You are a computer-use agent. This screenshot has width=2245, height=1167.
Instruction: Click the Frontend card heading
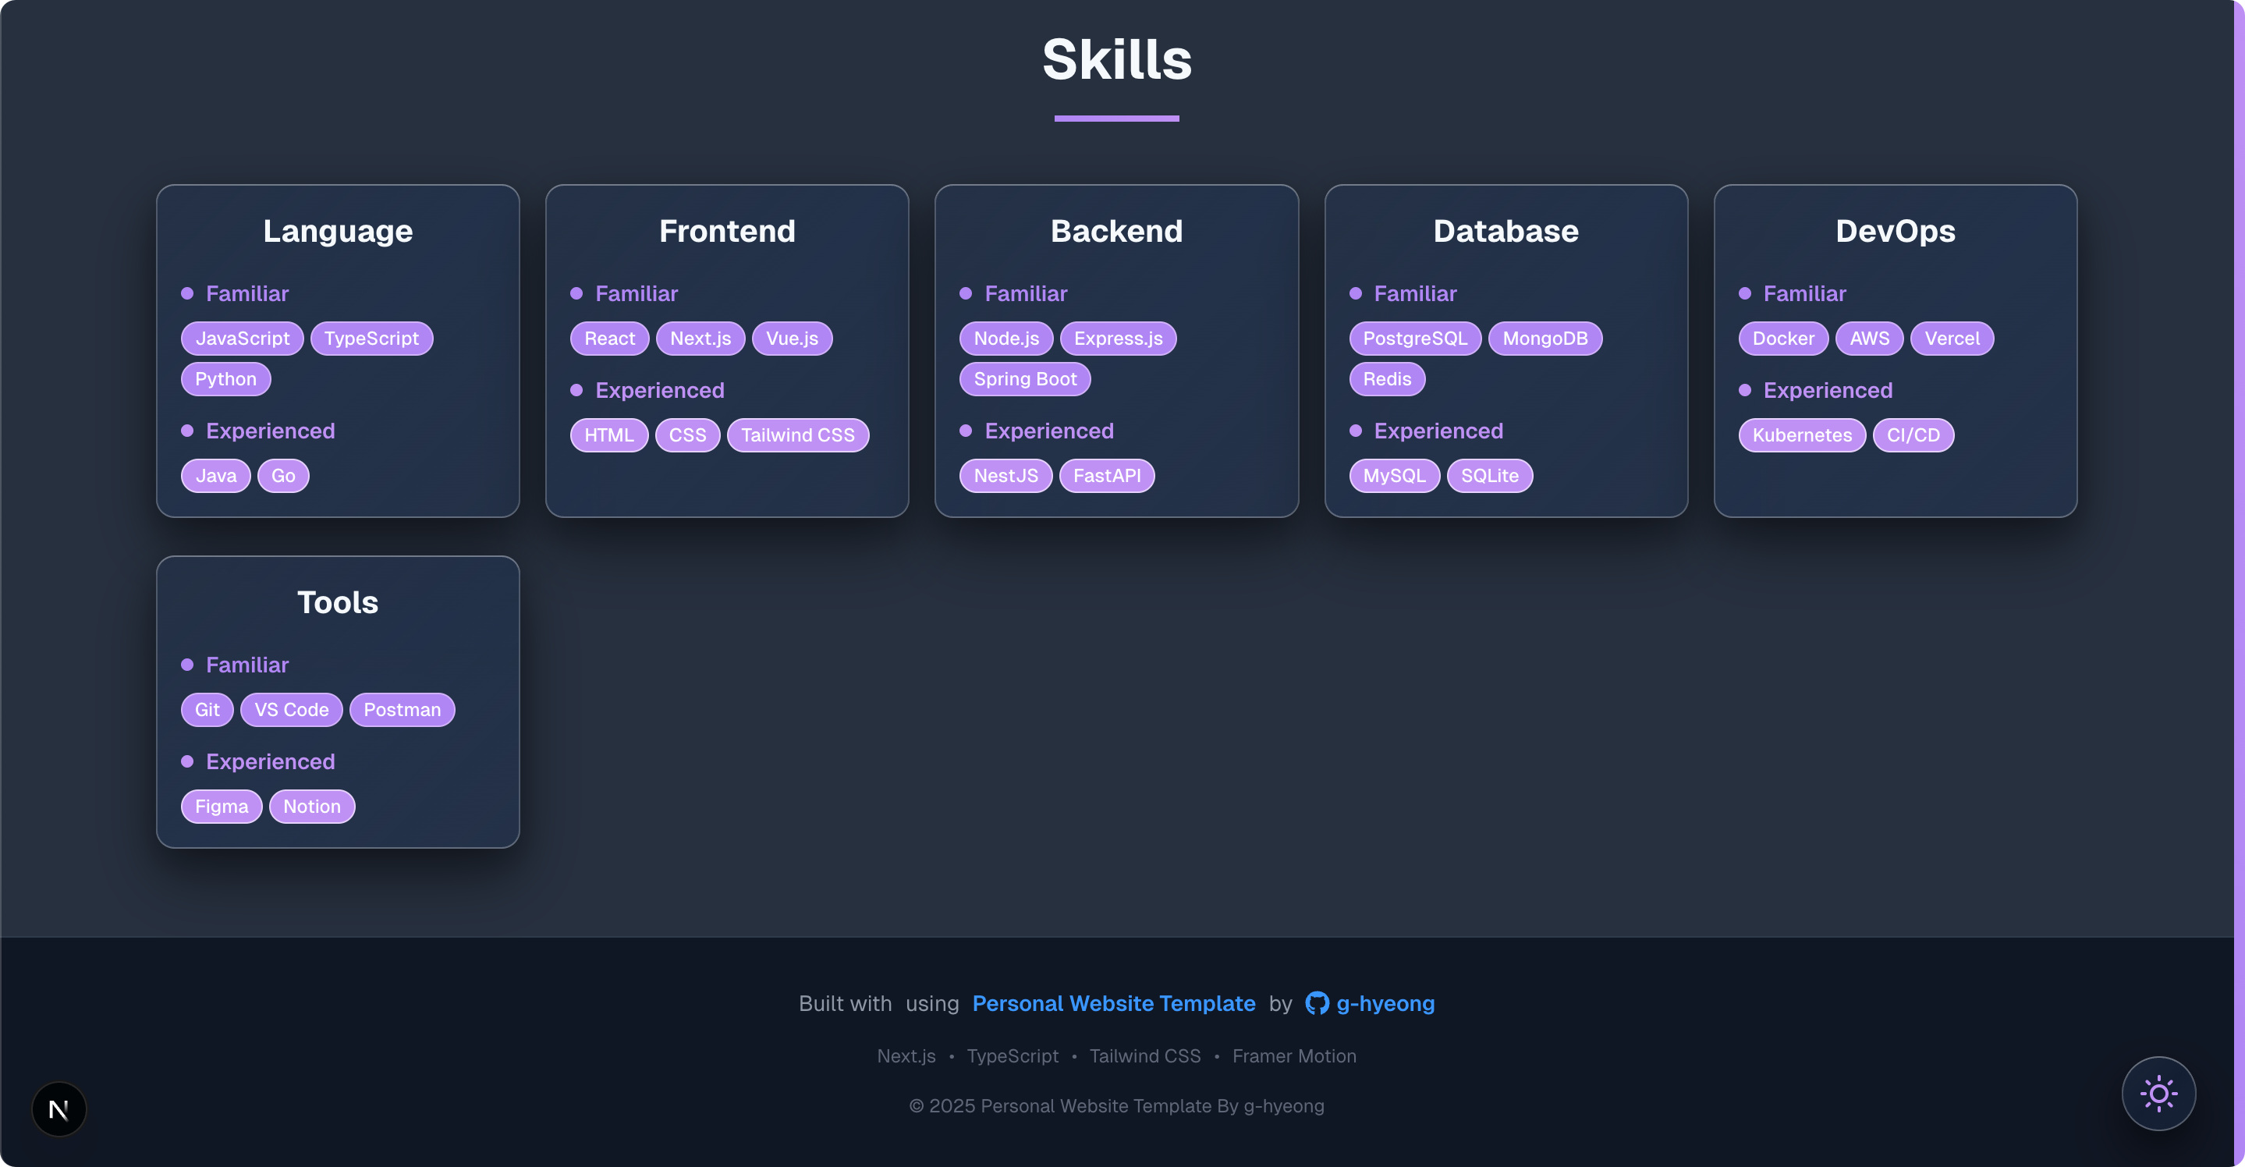pos(727,231)
